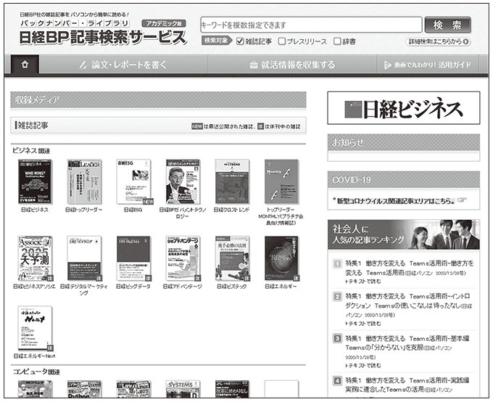This screenshot has width=493, height=402.
Task: Open the Linux magazine cover in computer row
Action: tap(134, 389)
